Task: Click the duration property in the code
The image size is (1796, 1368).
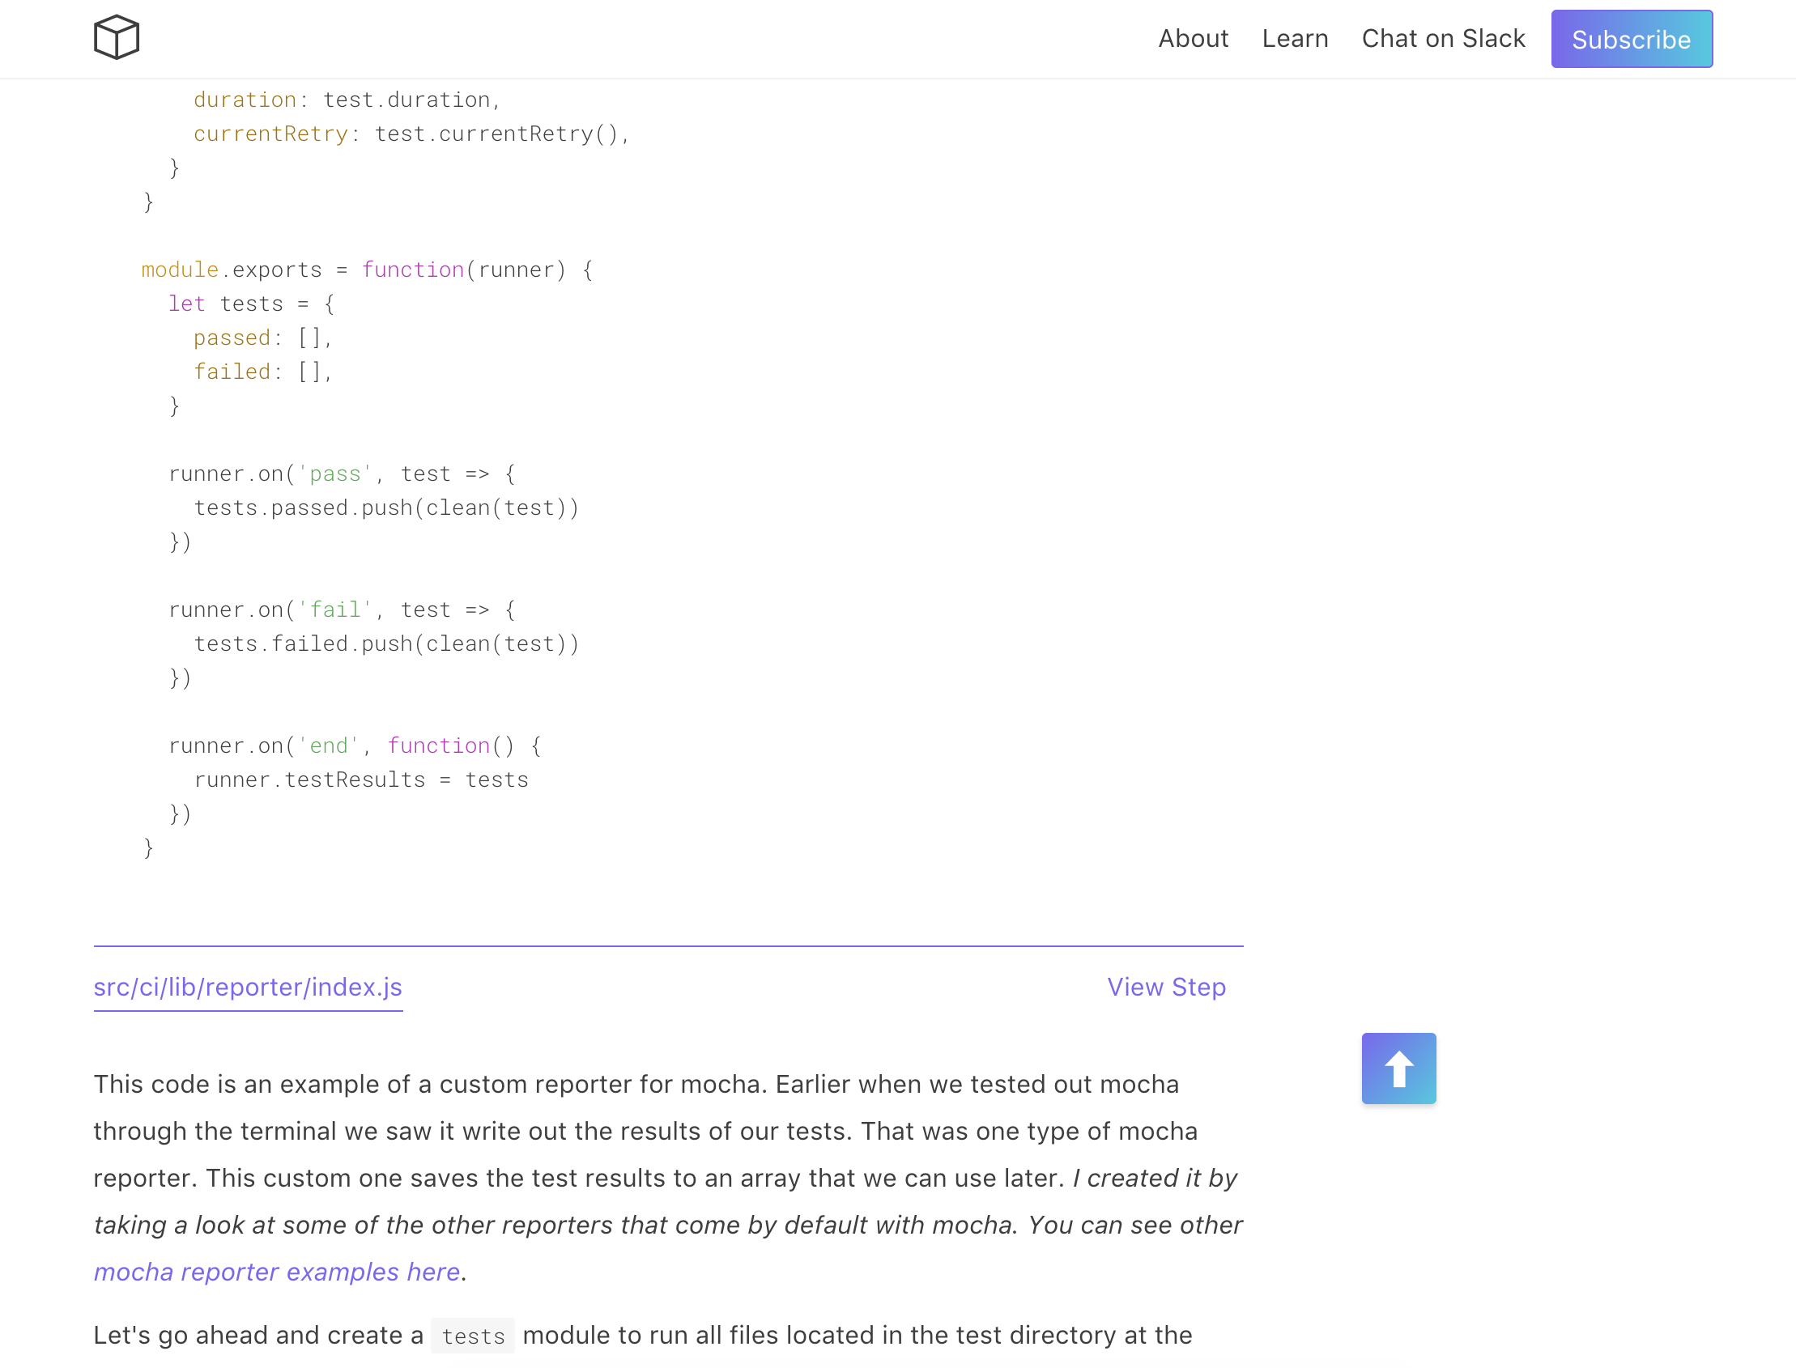Action: pyautogui.click(x=245, y=100)
